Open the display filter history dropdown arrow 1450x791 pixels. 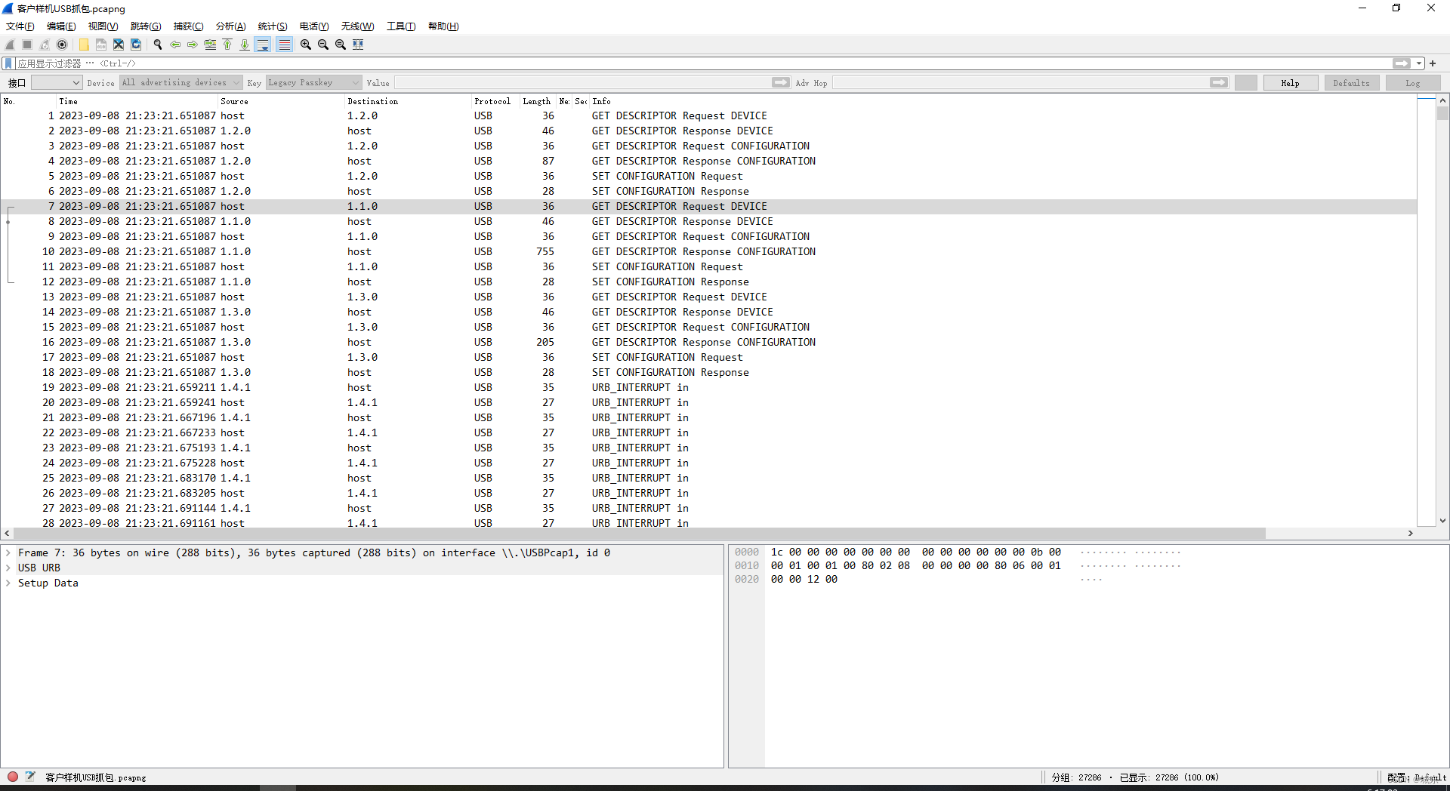(x=1419, y=63)
